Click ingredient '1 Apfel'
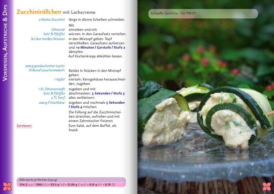Viewport: 274px width, 194px height. point(60,80)
